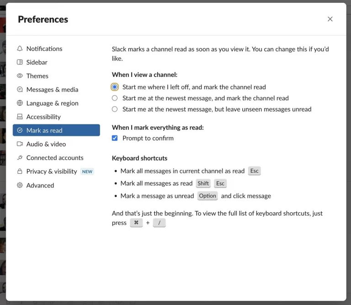Click the Themes eye icon
Screen dimensions: 351x305
[20, 76]
